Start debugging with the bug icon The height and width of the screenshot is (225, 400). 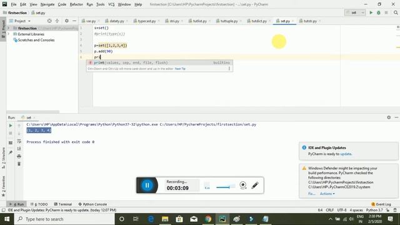379,12
